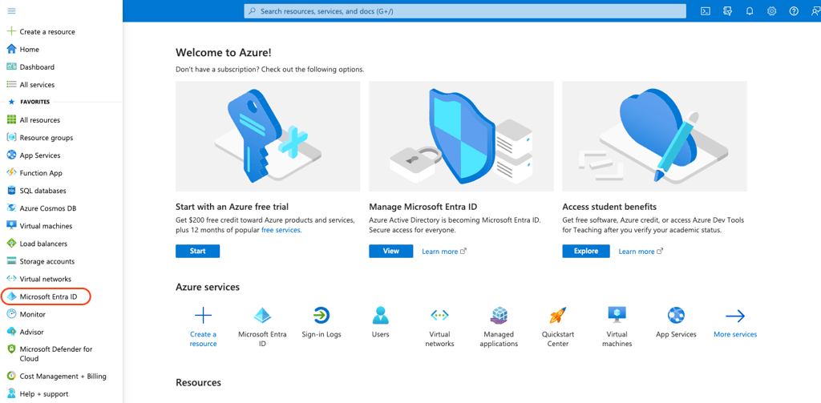The height and width of the screenshot is (403, 821).
Task: Open the help question mark icon
Action: click(794, 11)
